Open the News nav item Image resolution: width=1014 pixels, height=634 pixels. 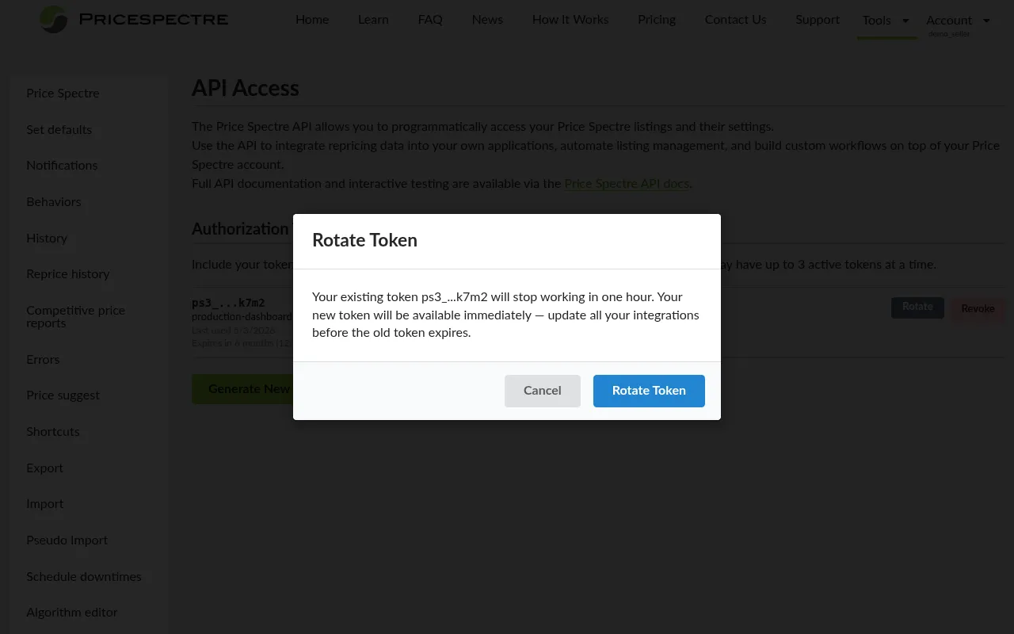[x=487, y=20]
